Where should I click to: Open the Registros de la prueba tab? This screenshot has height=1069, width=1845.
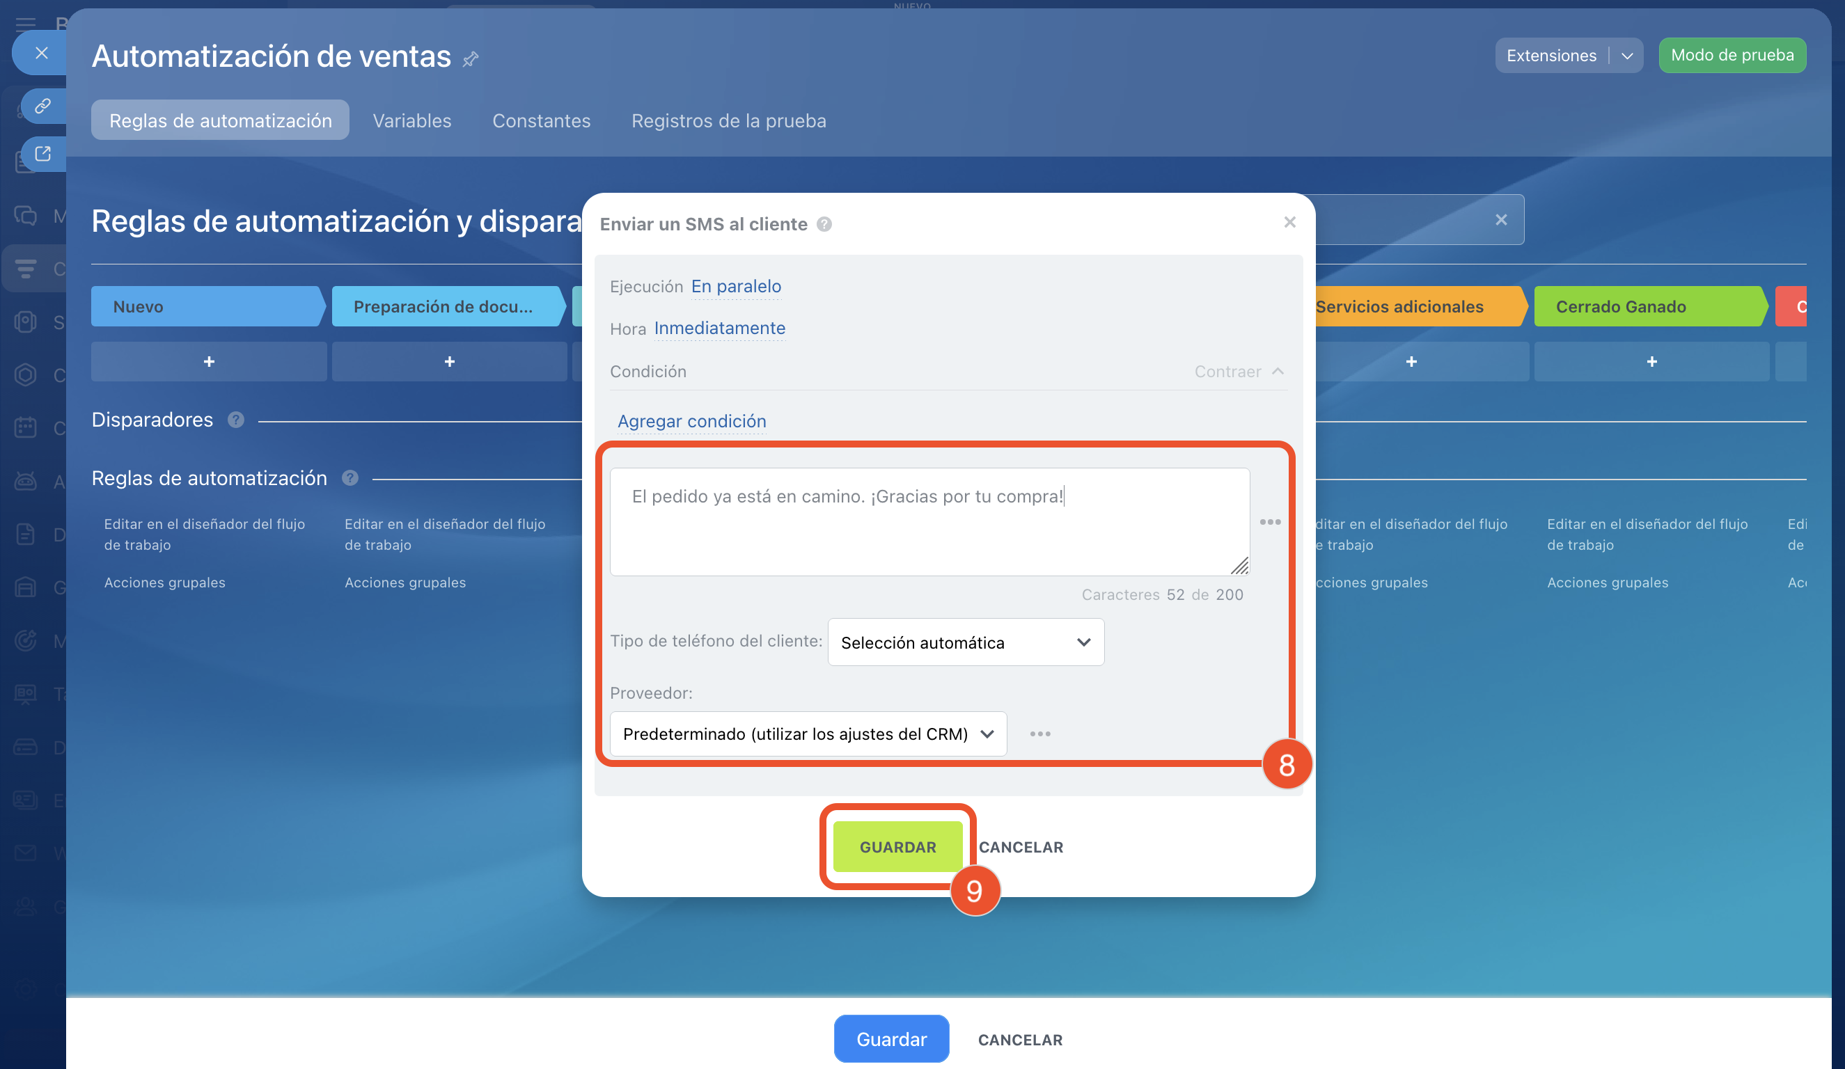pyautogui.click(x=728, y=120)
